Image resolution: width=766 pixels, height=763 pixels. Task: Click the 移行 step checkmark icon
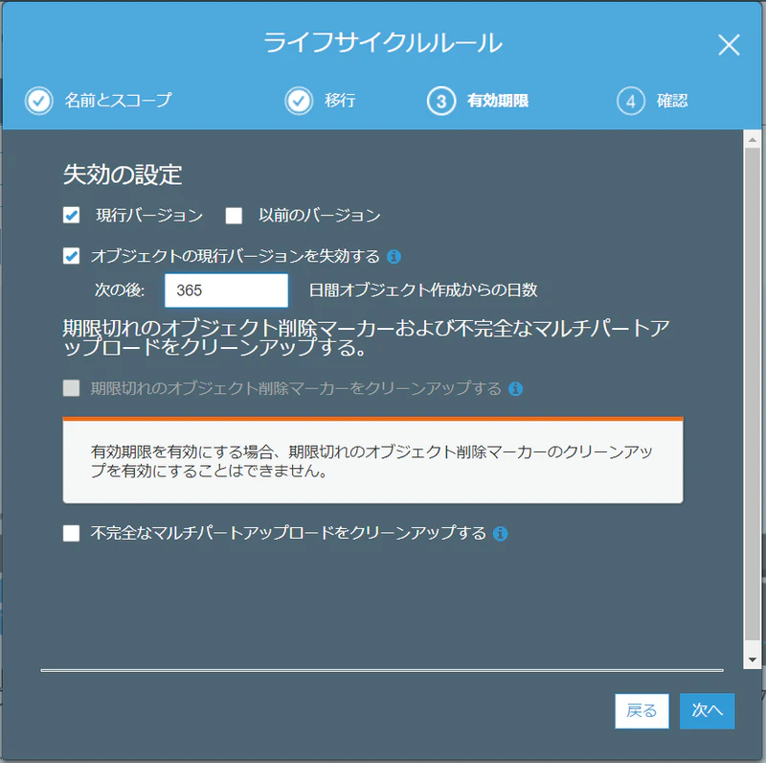point(299,101)
